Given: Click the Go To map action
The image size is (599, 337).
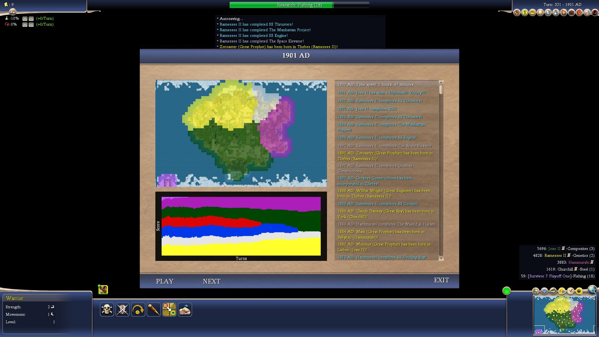Looking at the screenshot, I should click(169, 310).
